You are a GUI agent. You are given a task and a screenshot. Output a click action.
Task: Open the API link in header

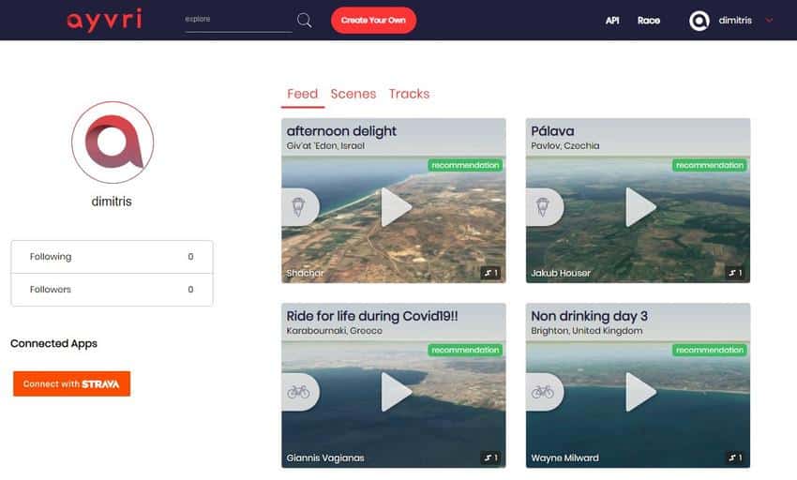[612, 21]
